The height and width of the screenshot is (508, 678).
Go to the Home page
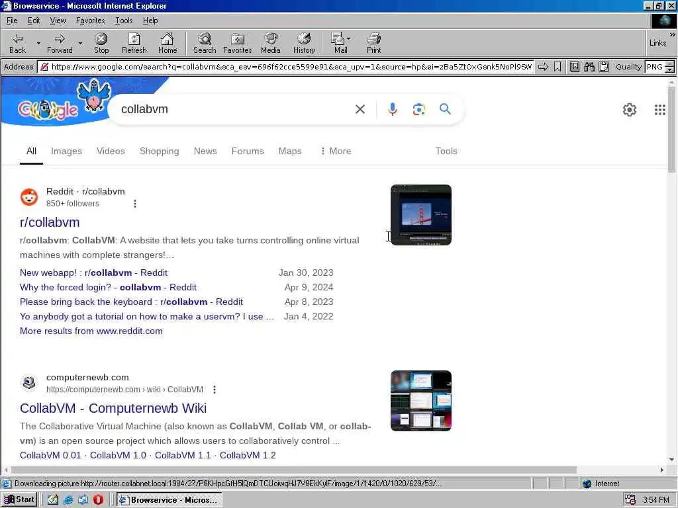168,43
